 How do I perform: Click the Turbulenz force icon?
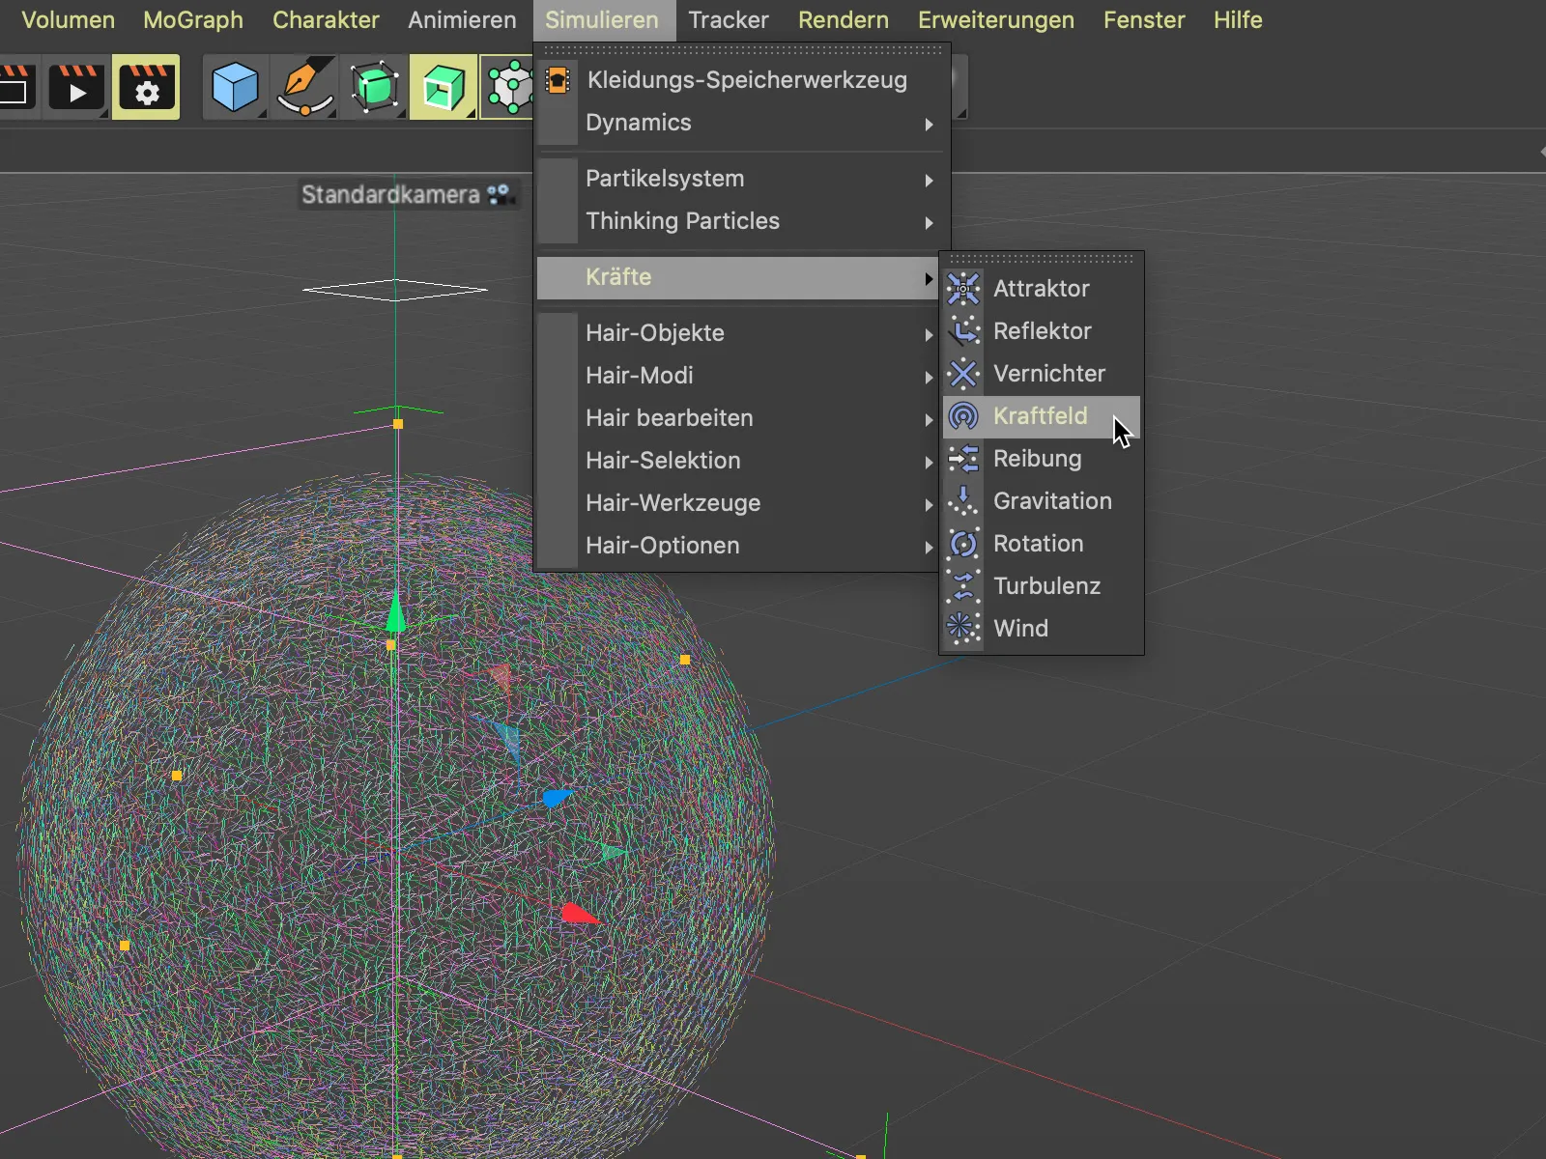coord(963,586)
